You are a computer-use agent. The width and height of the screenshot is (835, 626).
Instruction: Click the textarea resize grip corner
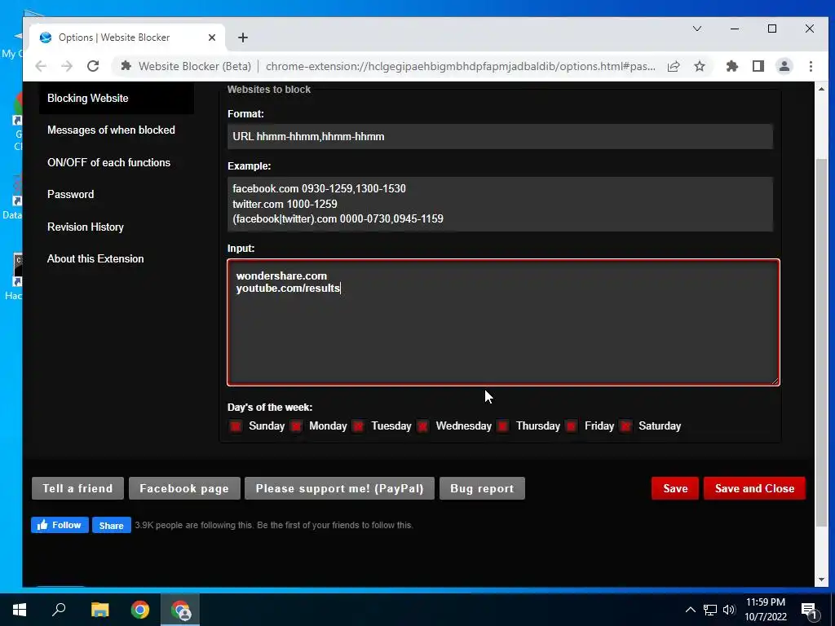[775, 380]
